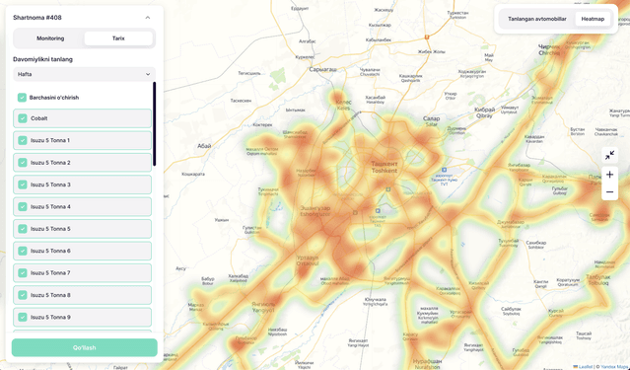Switch to the Tarix tab
The height and width of the screenshot is (370, 630).
tap(118, 38)
